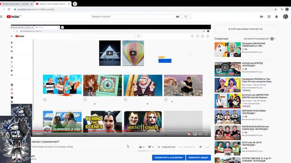Click title 'Проверил ШКОЛЬНЫЕ ЛАЙФХАКИ из ТИК...'

254,44
